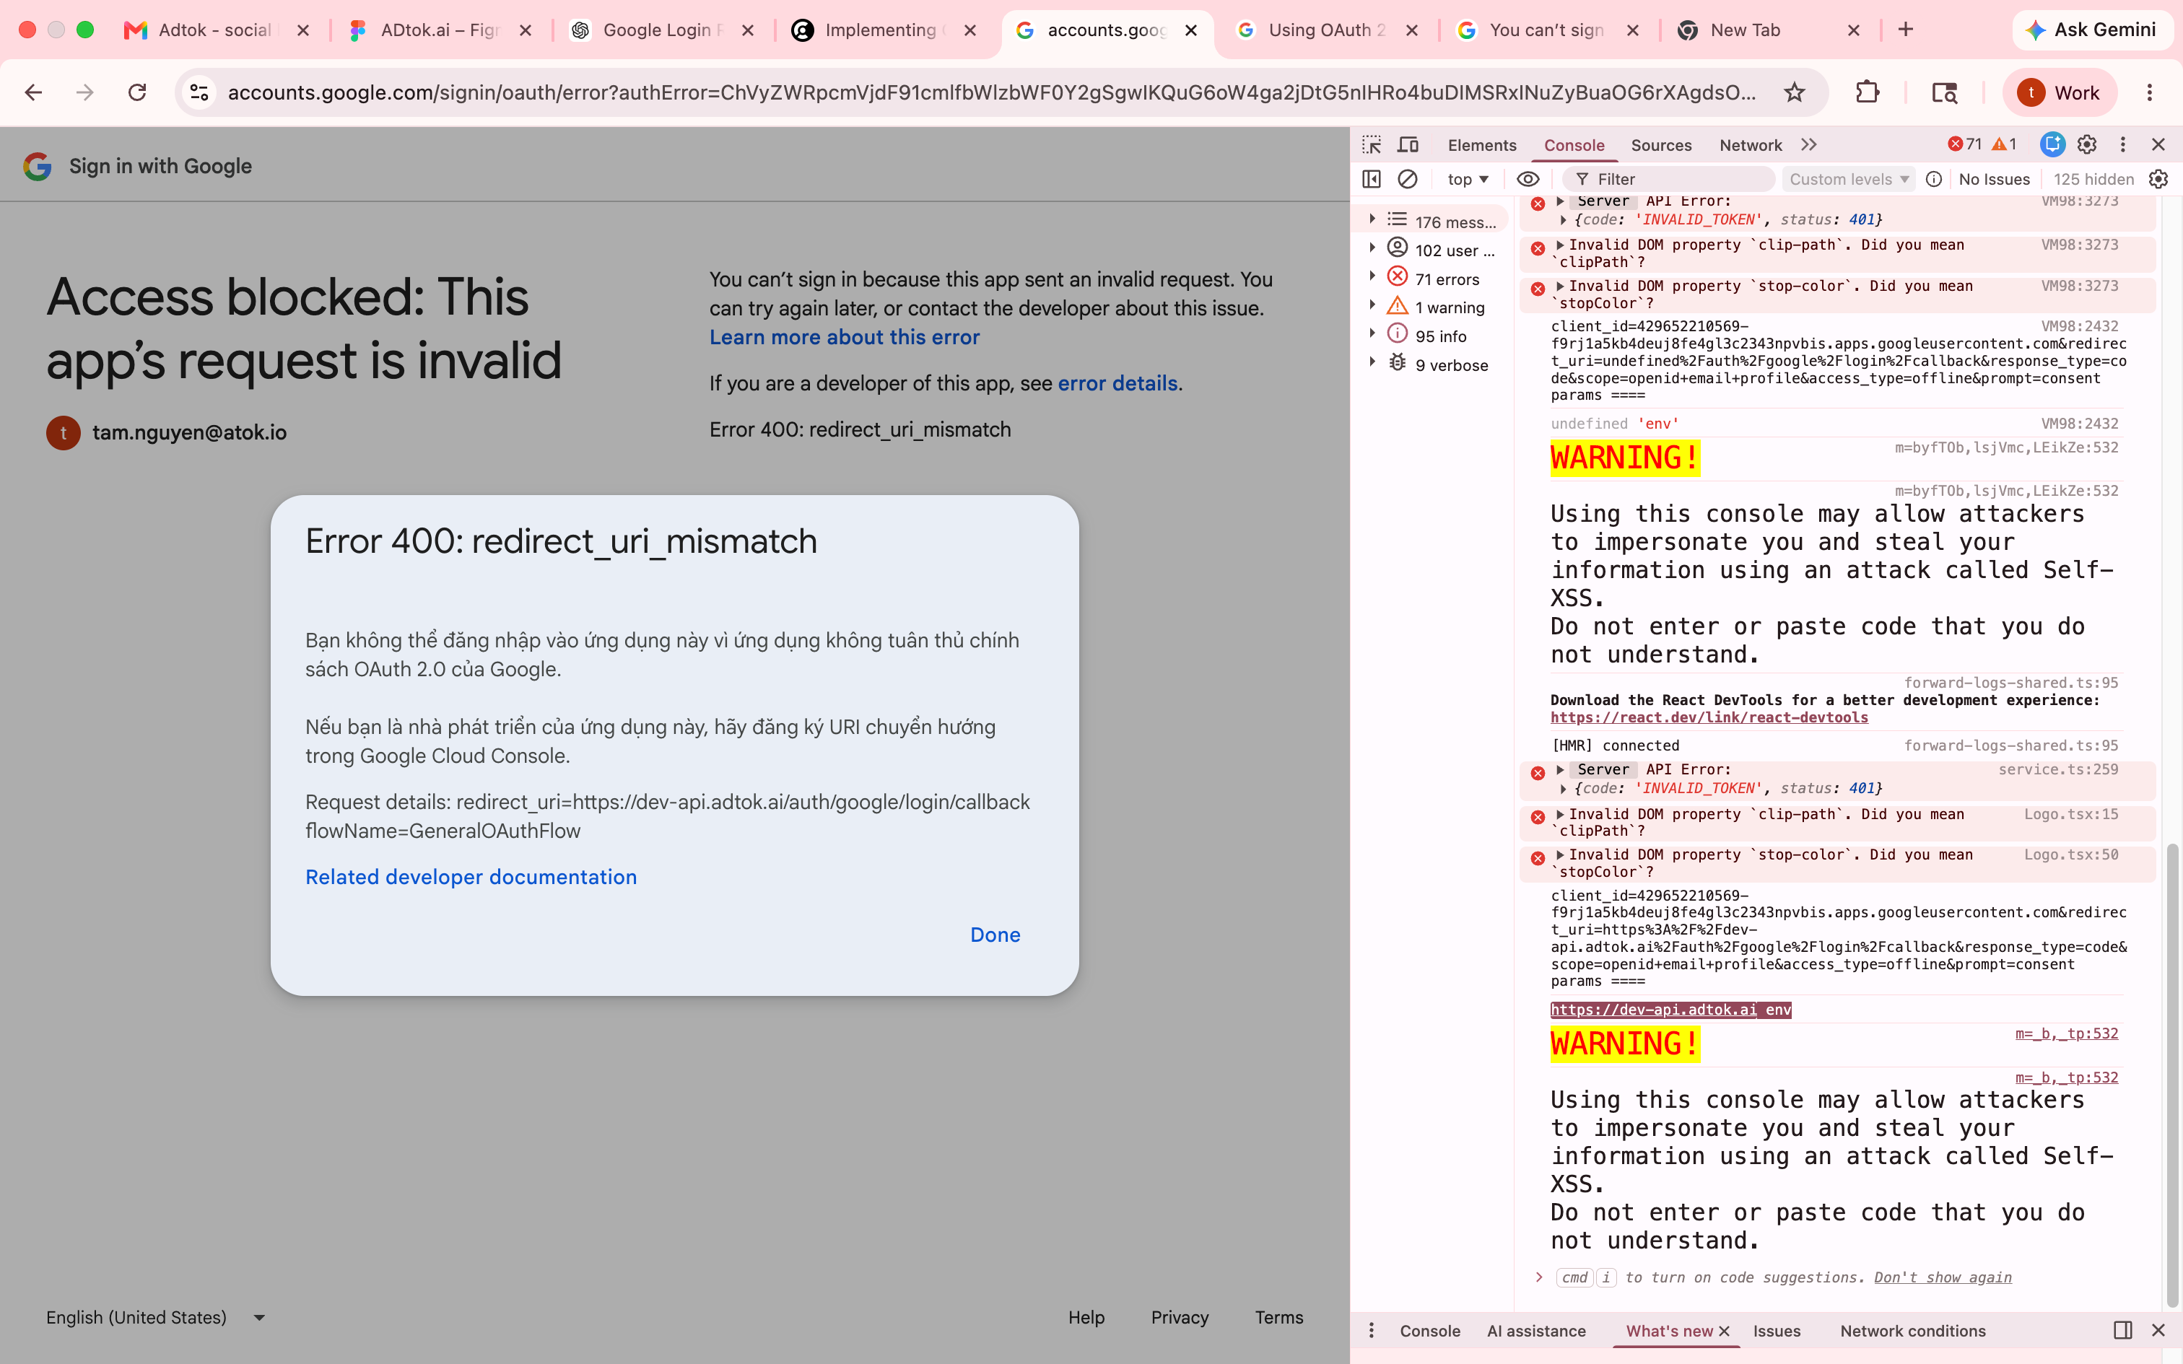The image size is (2183, 1364).
Task: Click the browser back arrow
Action: point(33,92)
